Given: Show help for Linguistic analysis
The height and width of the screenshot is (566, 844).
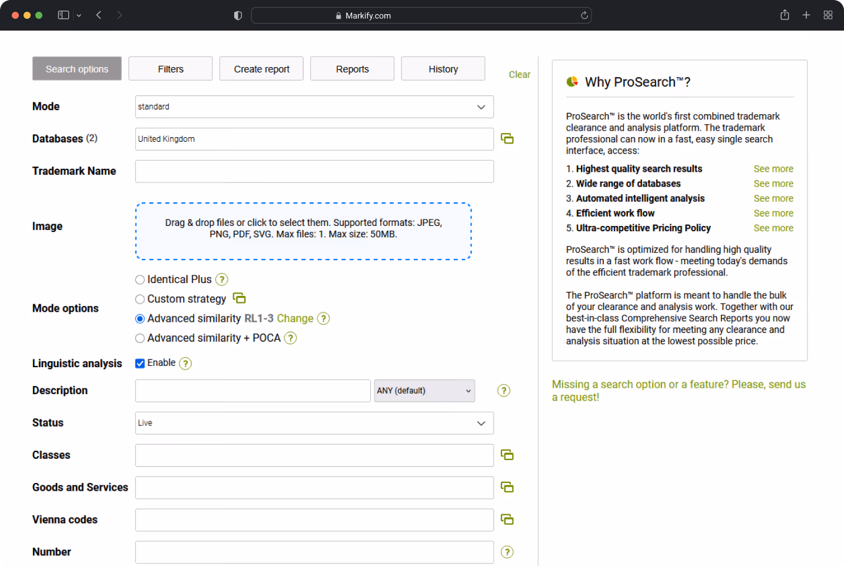Looking at the screenshot, I should pos(185,363).
